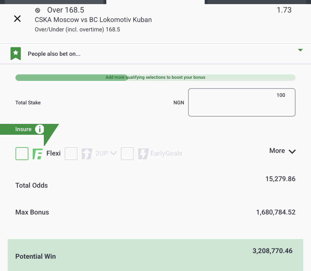This screenshot has width=311, height=271.
Task: Click the green bookmark star icon
Action: click(16, 53)
